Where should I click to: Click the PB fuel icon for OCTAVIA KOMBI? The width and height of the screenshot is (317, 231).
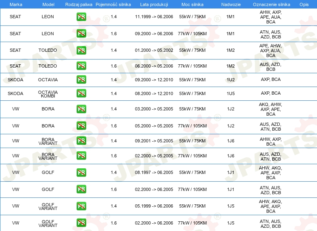point(81,93)
